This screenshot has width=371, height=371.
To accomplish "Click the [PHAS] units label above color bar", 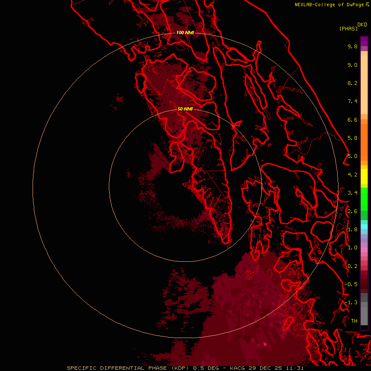I will coord(348,28).
